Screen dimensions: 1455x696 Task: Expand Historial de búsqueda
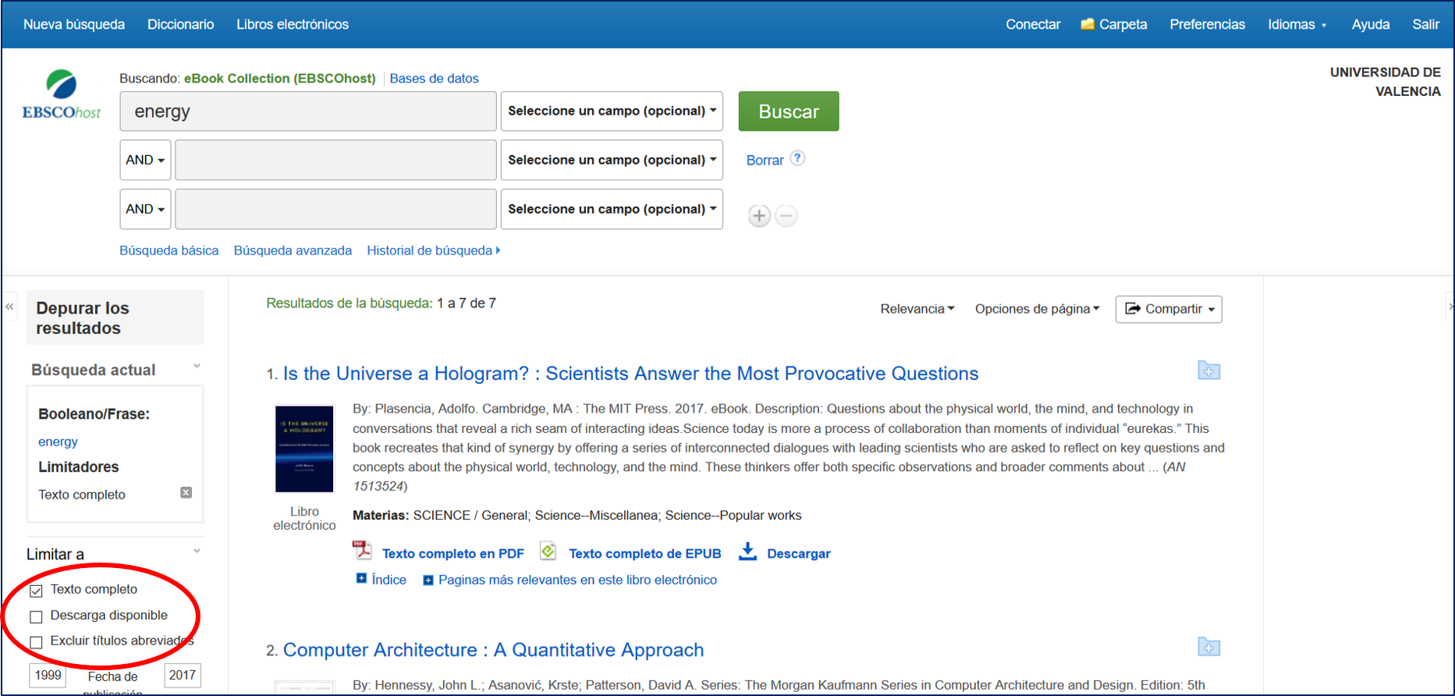[433, 250]
